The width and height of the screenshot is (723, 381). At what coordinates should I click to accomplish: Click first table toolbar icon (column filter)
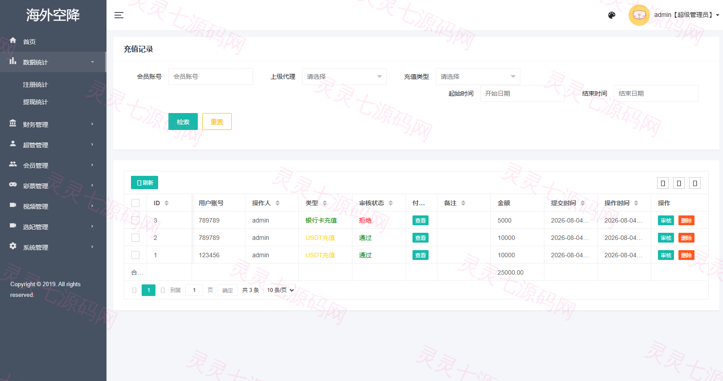pos(663,183)
